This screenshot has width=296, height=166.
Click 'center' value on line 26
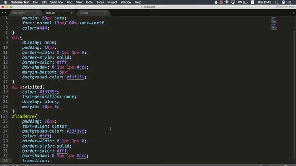click(x=59, y=126)
